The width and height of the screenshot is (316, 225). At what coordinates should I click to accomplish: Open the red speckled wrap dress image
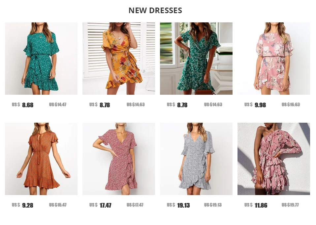tap(119, 159)
